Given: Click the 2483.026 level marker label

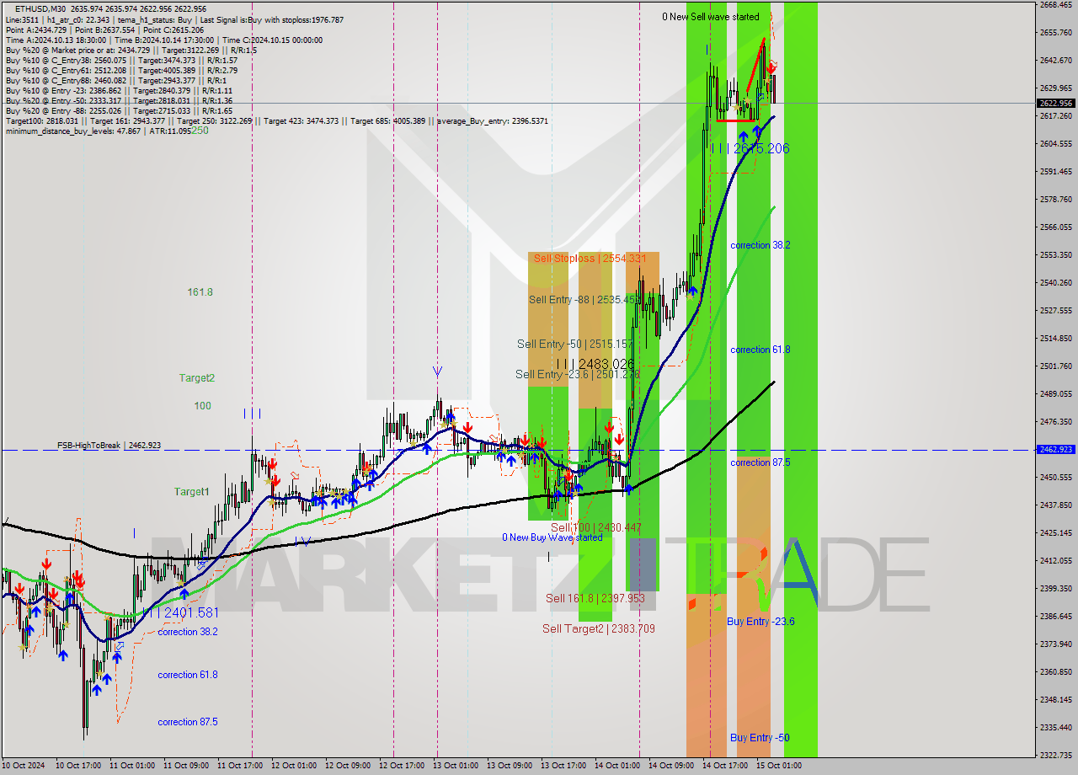Looking at the screenshot, I should 595,364.
